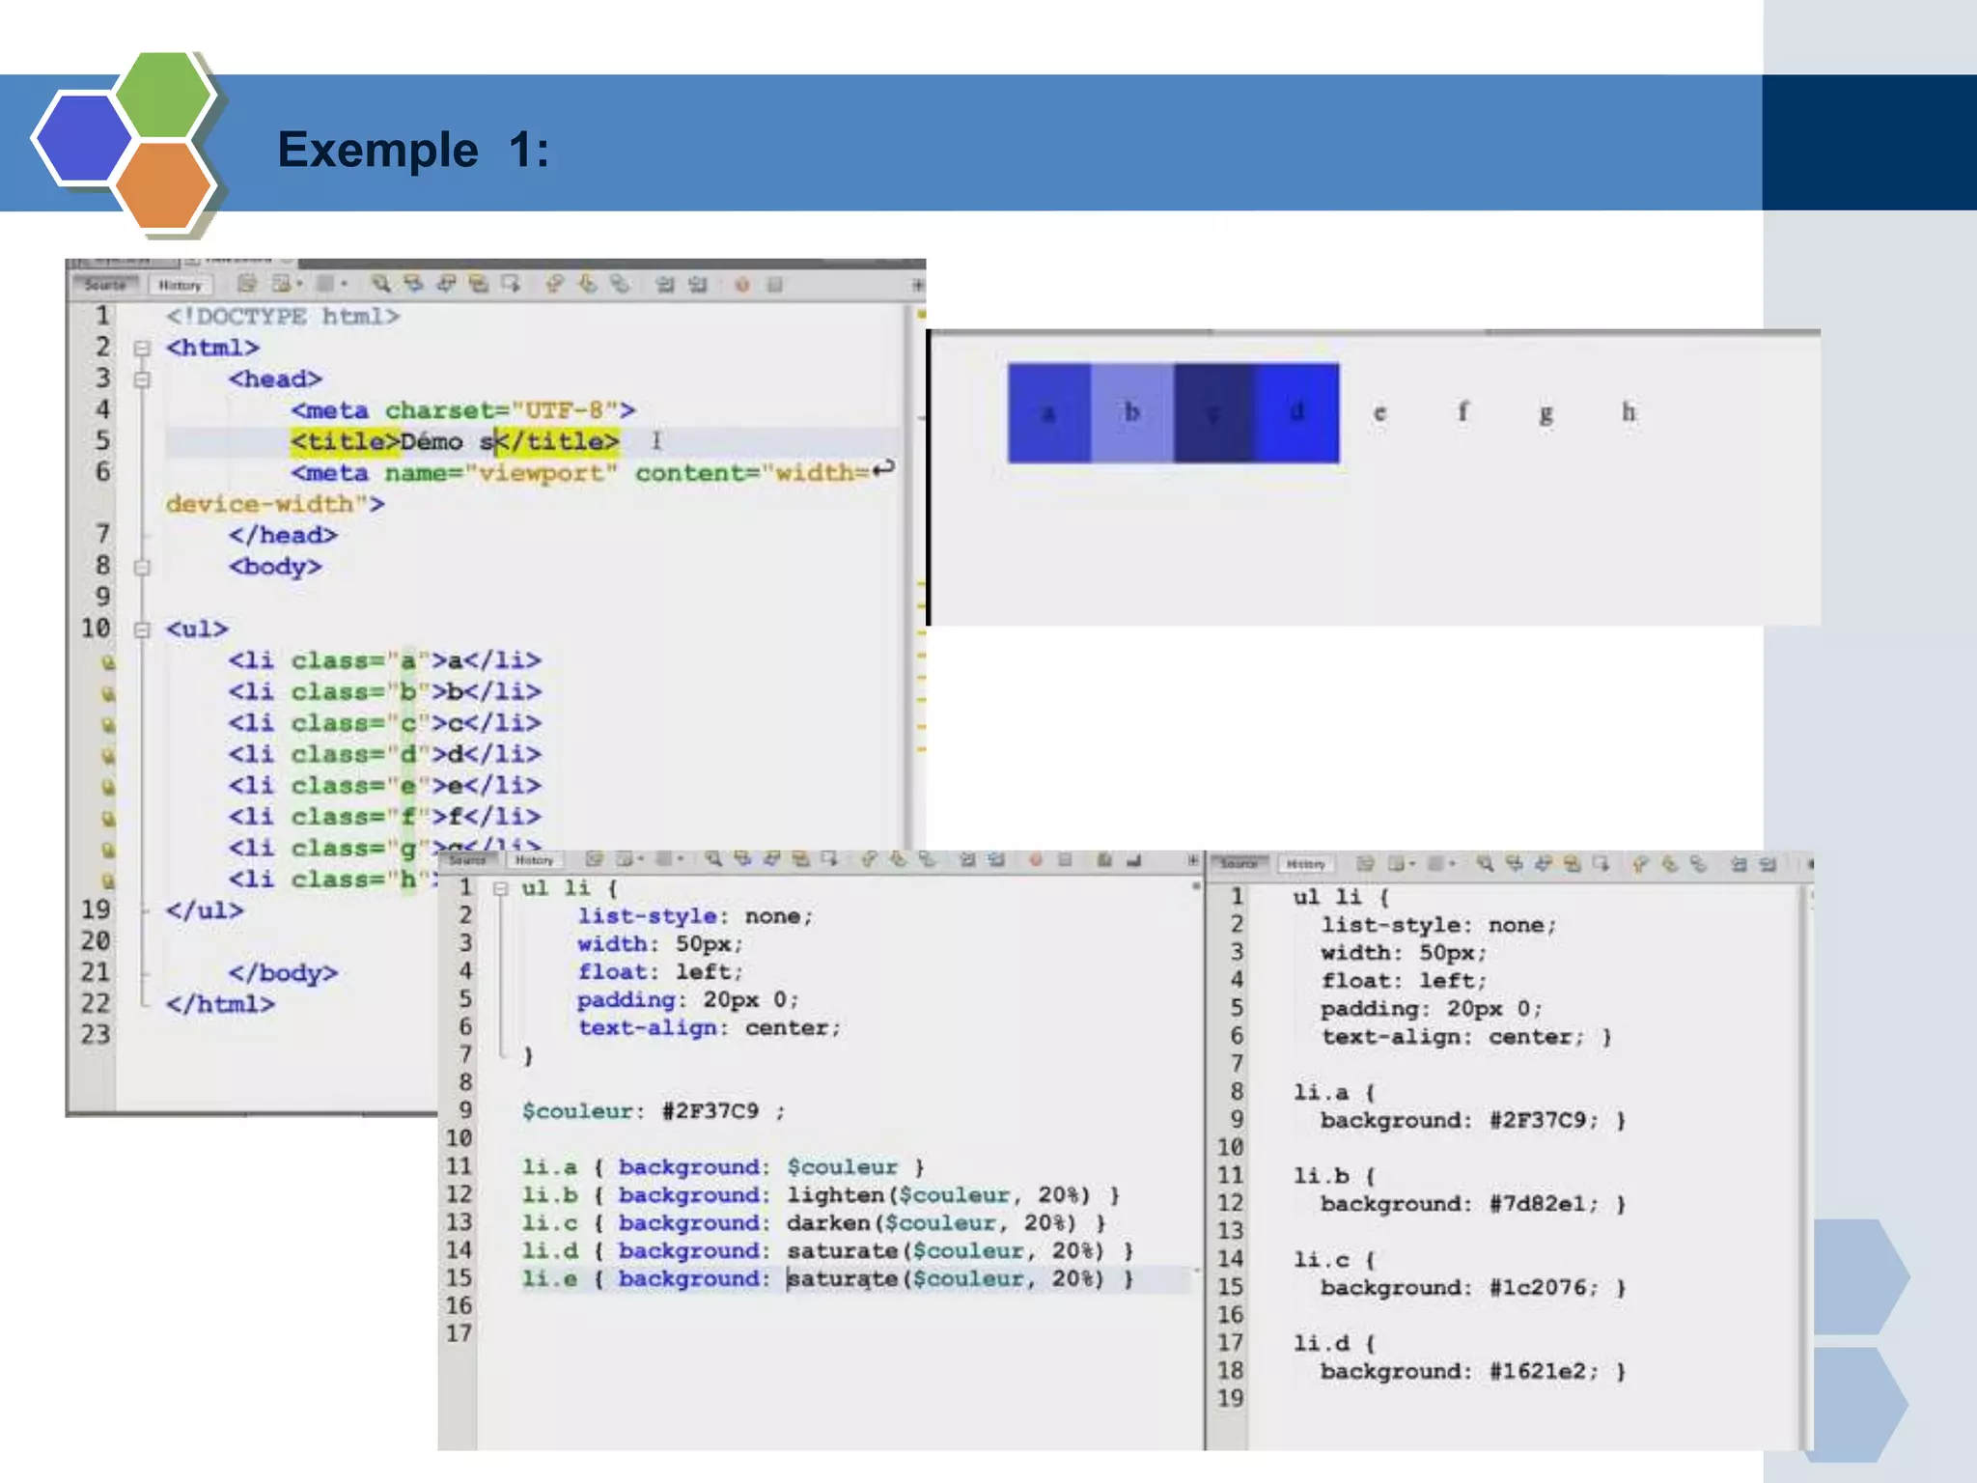The width and height of the screenshot is (1977, 1483).
Task: Click the magnifier find icon in SCSS editor toolbar
Action: click(x=713, y=858)
